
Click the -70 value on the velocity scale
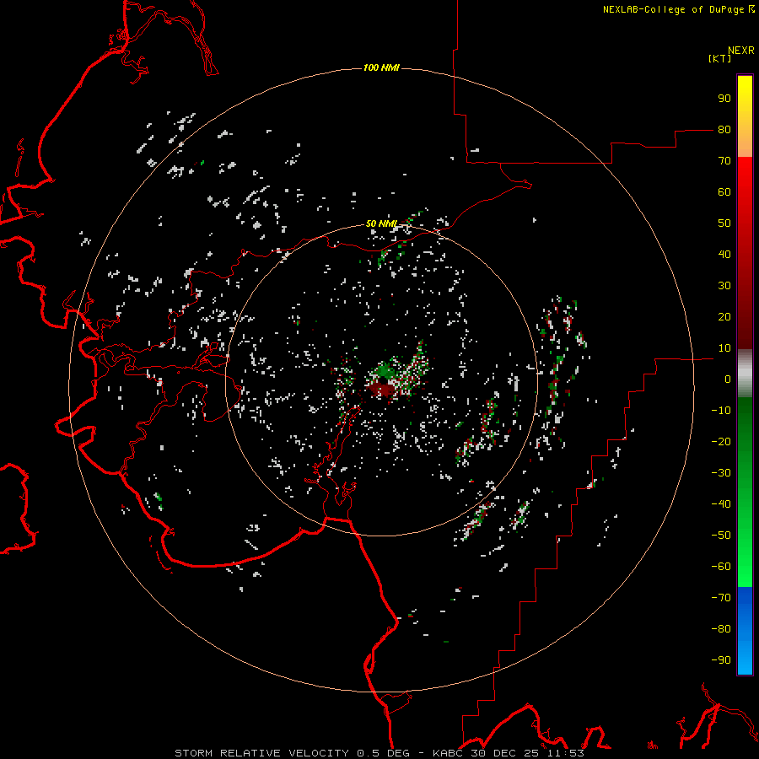pos(721,598)
